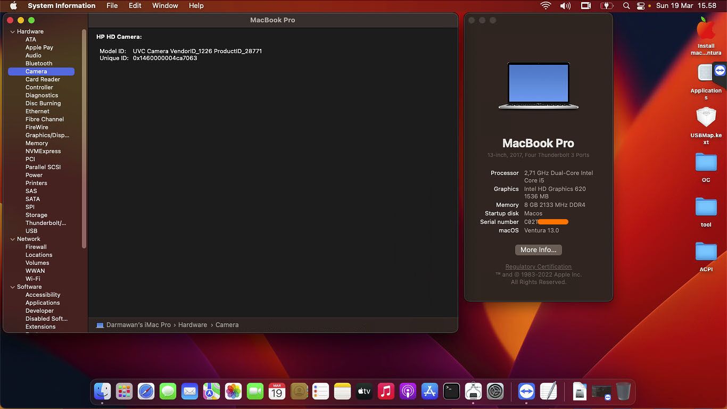727x409 pixels.
Task: Click the volume icon in menu bar
Action: tap(565, 6)
